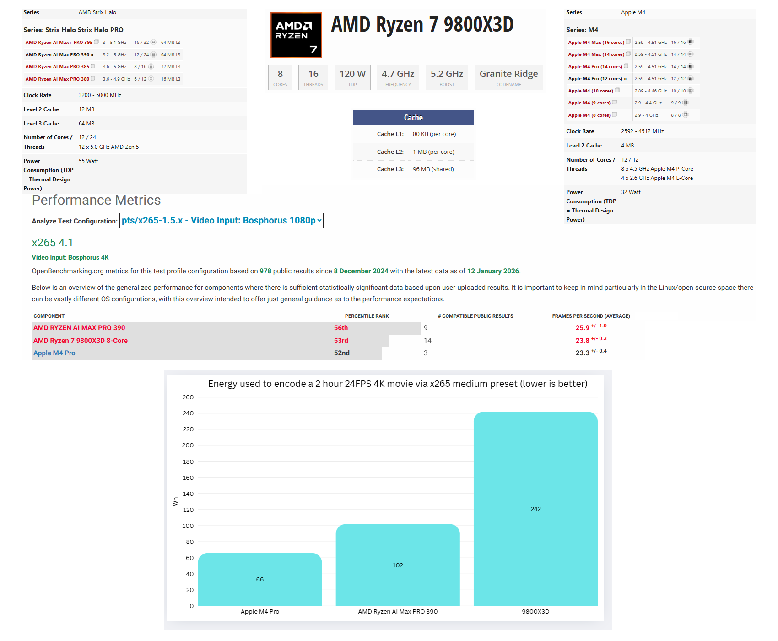Image resolution: width=778 pixels, height=641 pixels.
Task: Click the '978' public results count
Action: (x=265, y=271)
